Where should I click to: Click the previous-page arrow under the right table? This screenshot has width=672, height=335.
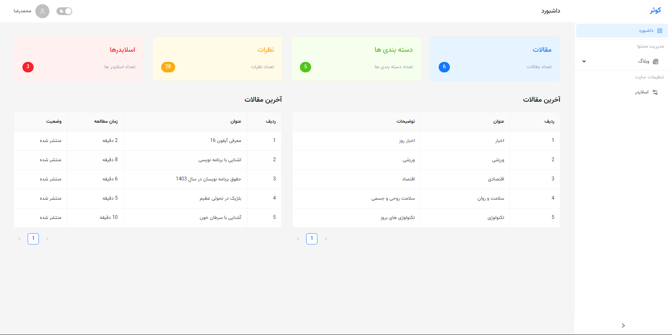(x=326, y=239)
